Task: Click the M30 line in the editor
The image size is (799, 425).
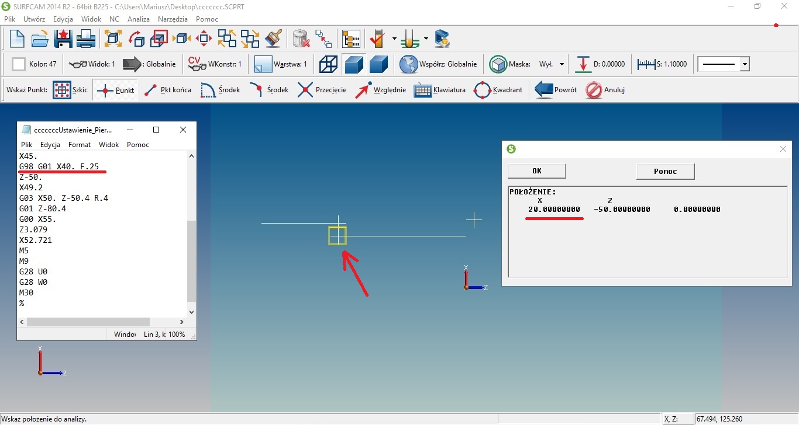Action: point(26,292)
